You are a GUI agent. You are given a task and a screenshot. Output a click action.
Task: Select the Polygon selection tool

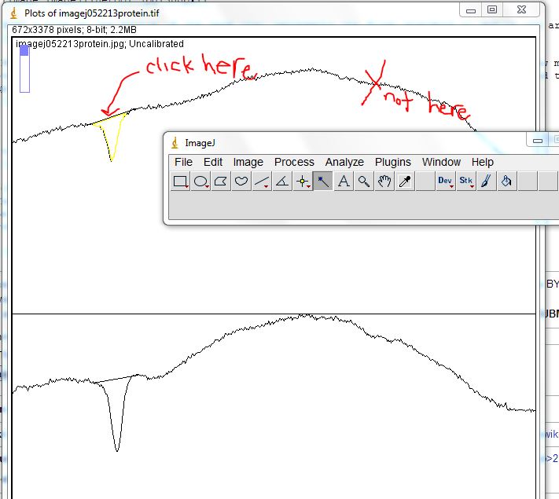click(222, 182)
